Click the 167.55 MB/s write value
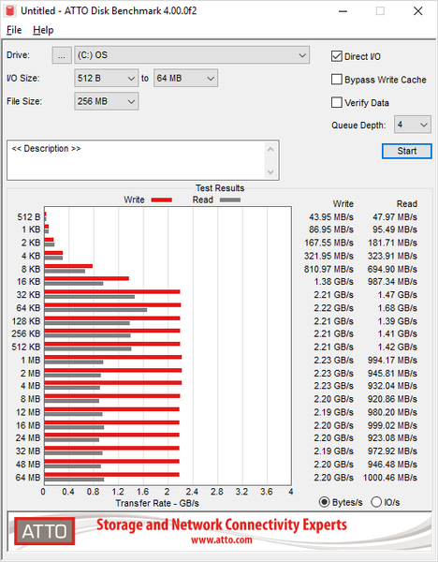This screenshot has width=438, height=562. tap(328, 243)
